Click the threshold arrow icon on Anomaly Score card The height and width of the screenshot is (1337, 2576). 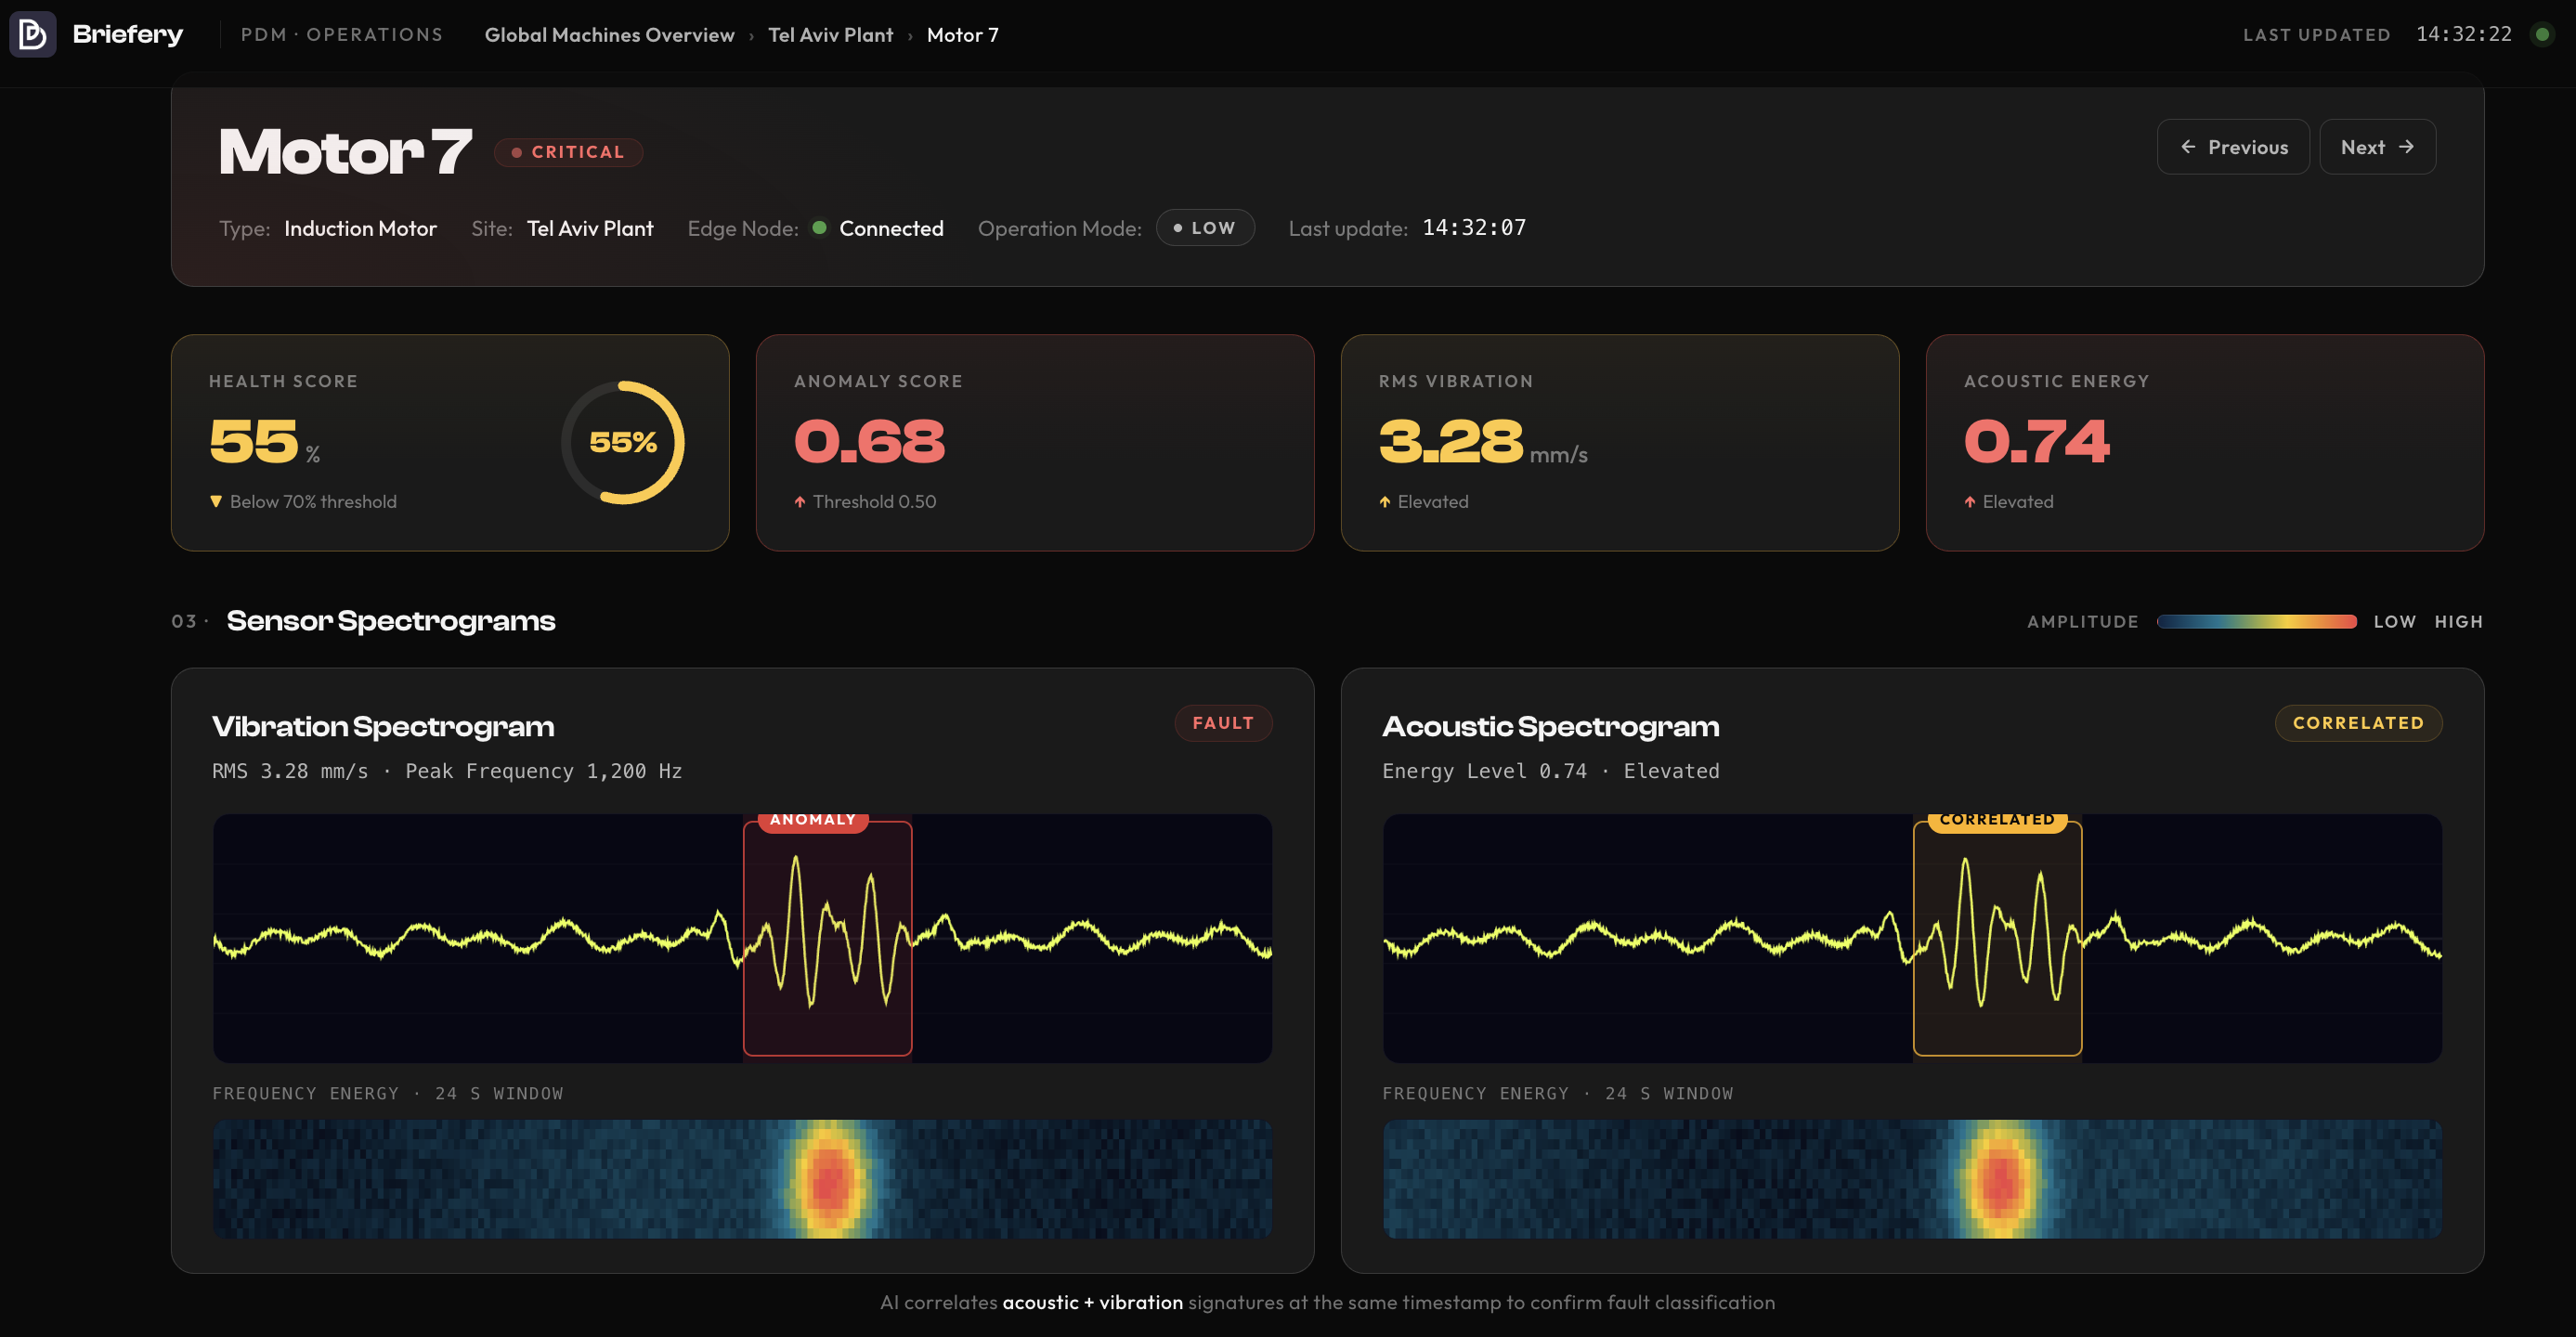pyautogui.click(x=800, y=501)
